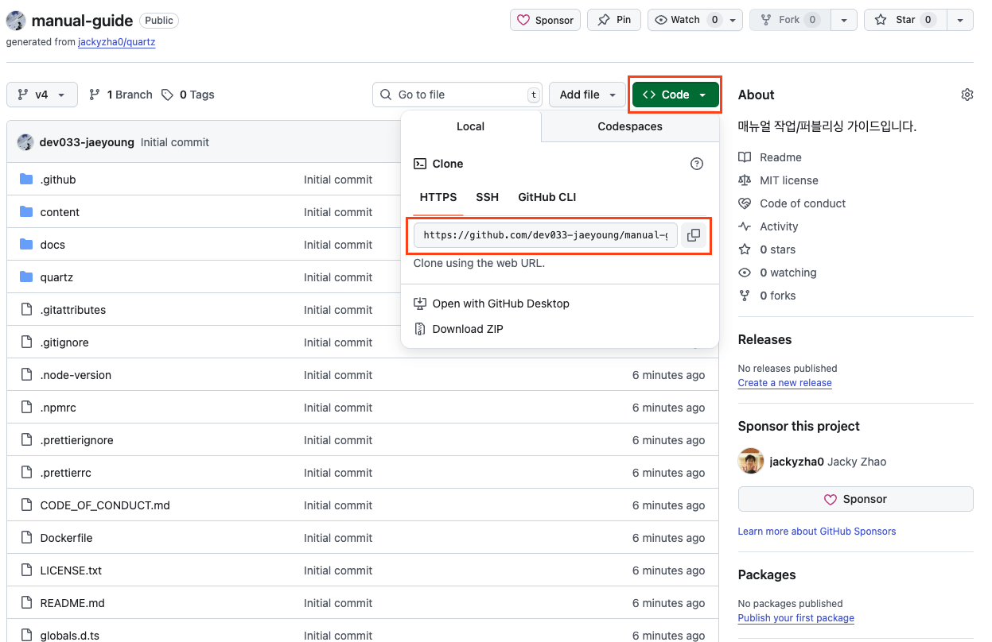Click Publish your first package link
Screen dimensions: 992x642
click(x=796, y=617)
